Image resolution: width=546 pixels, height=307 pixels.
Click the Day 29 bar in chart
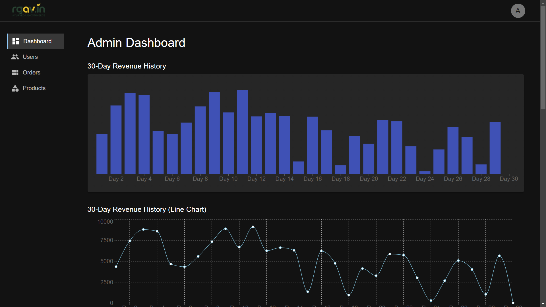pyautogui.click(x=495, y=148)
